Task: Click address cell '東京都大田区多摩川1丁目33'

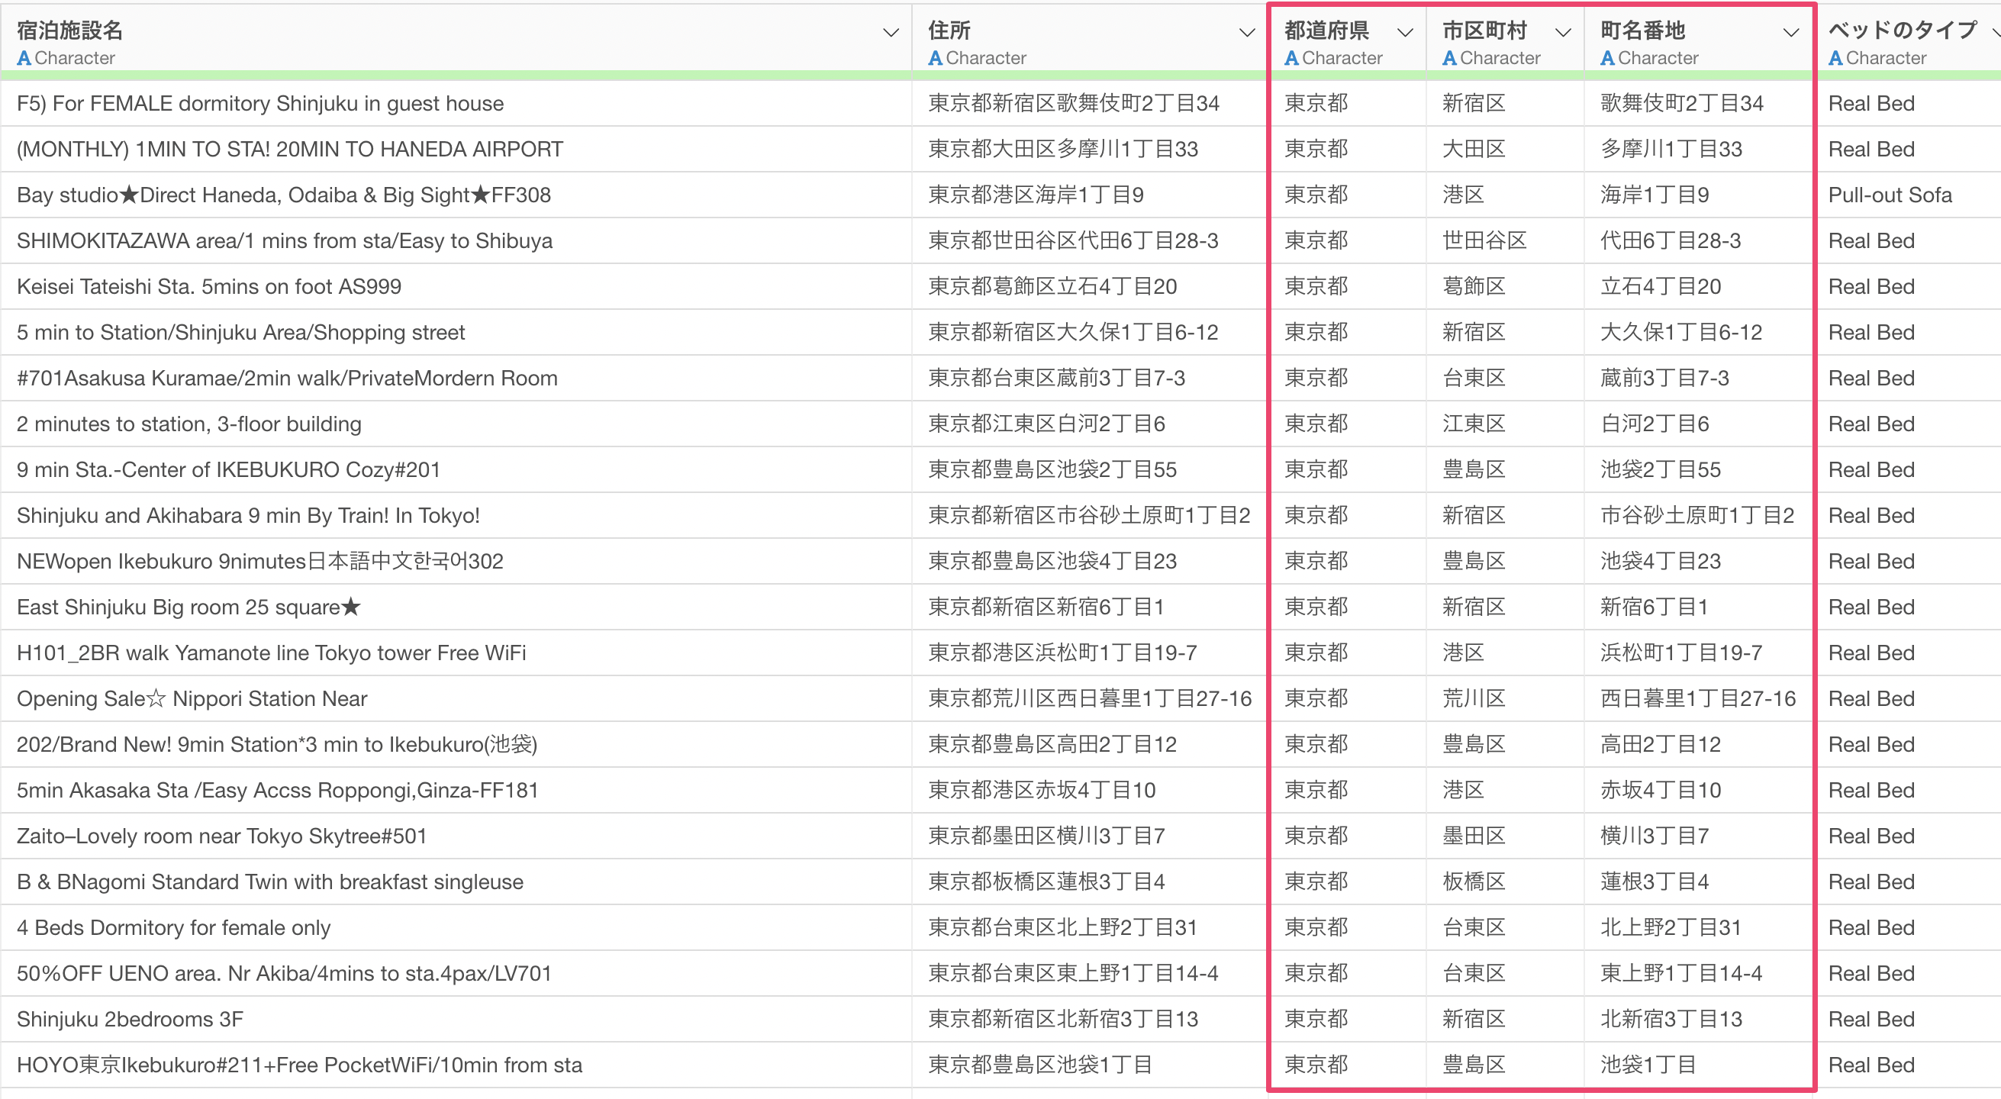Action: pos(1089,149)
